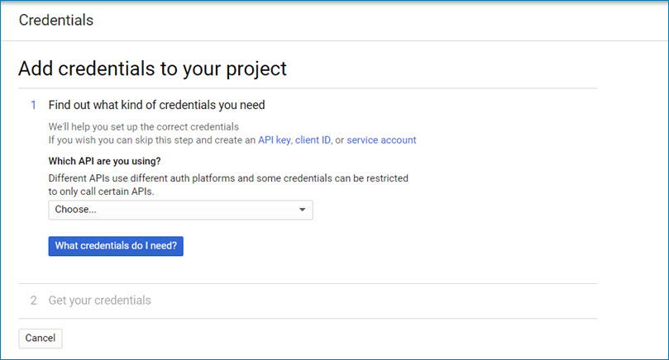Cancel adding credentials
Image resolution: width=669 pixels, height=360 pixels.
click(41, 339)
